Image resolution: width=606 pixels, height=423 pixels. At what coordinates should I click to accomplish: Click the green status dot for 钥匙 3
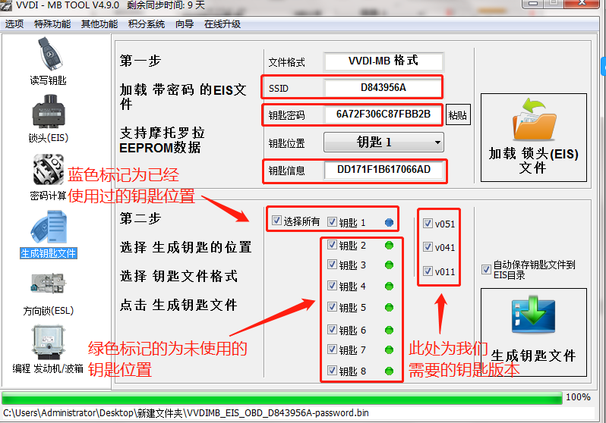tap(389, 265)
